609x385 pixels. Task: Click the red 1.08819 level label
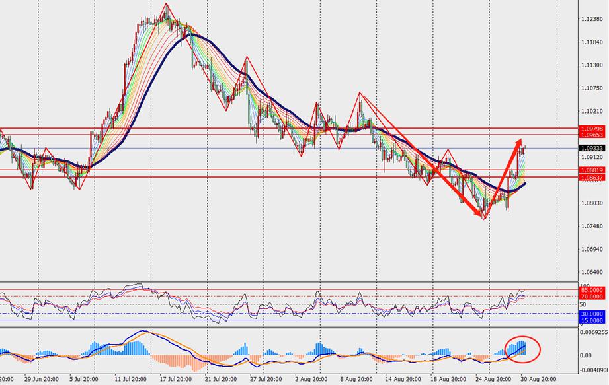click(x=592, y=170)
